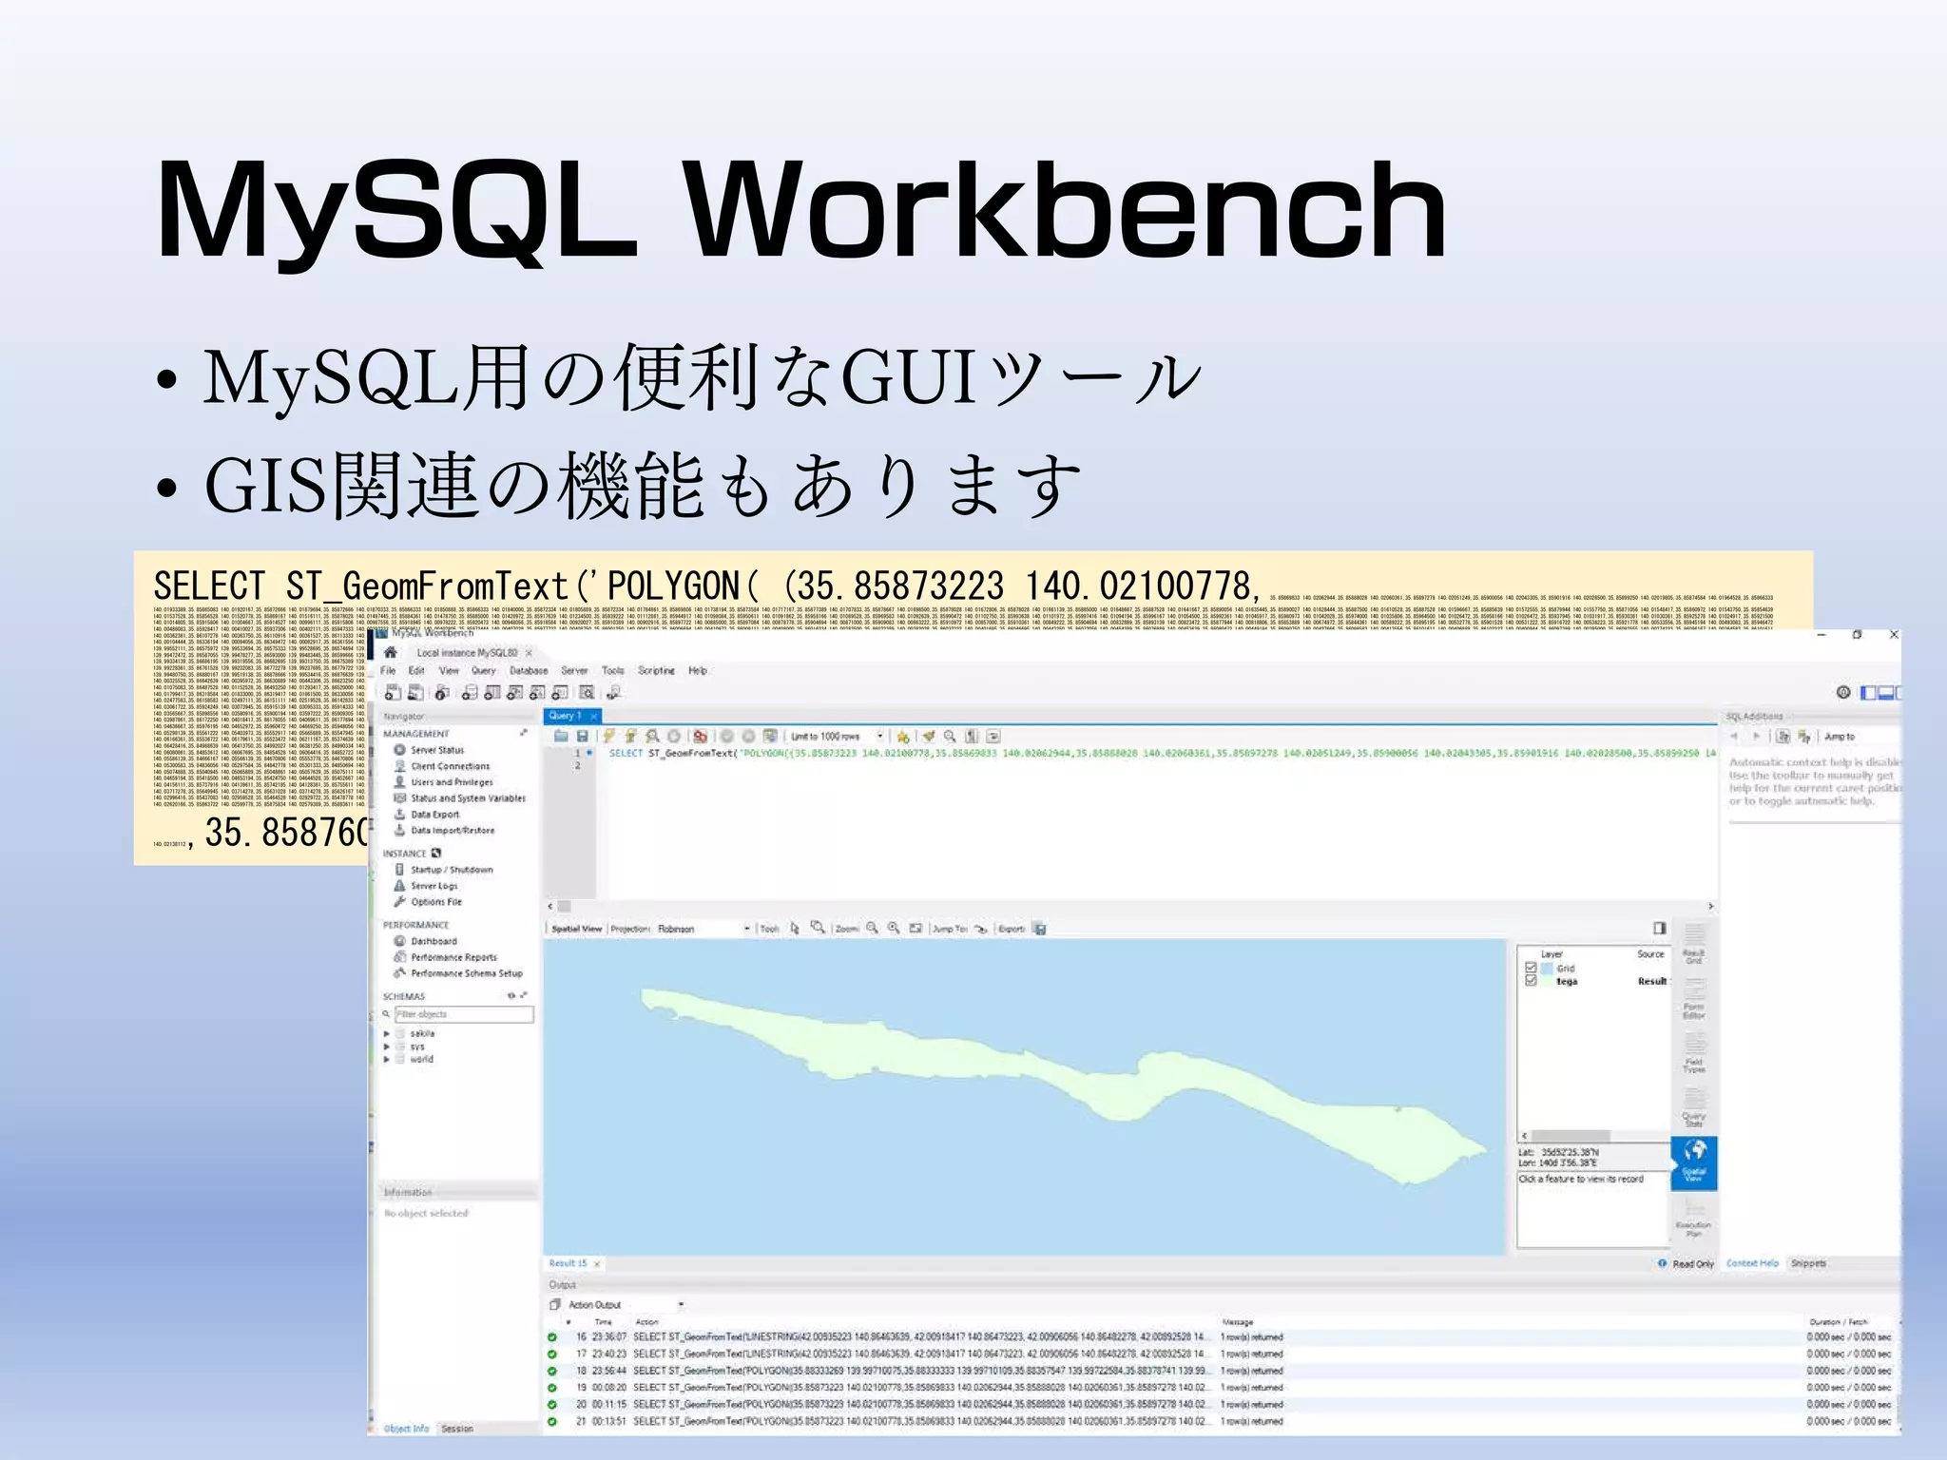
Task: Open find panel magnifier in query toolbar
Action: (x=950, y=736)
